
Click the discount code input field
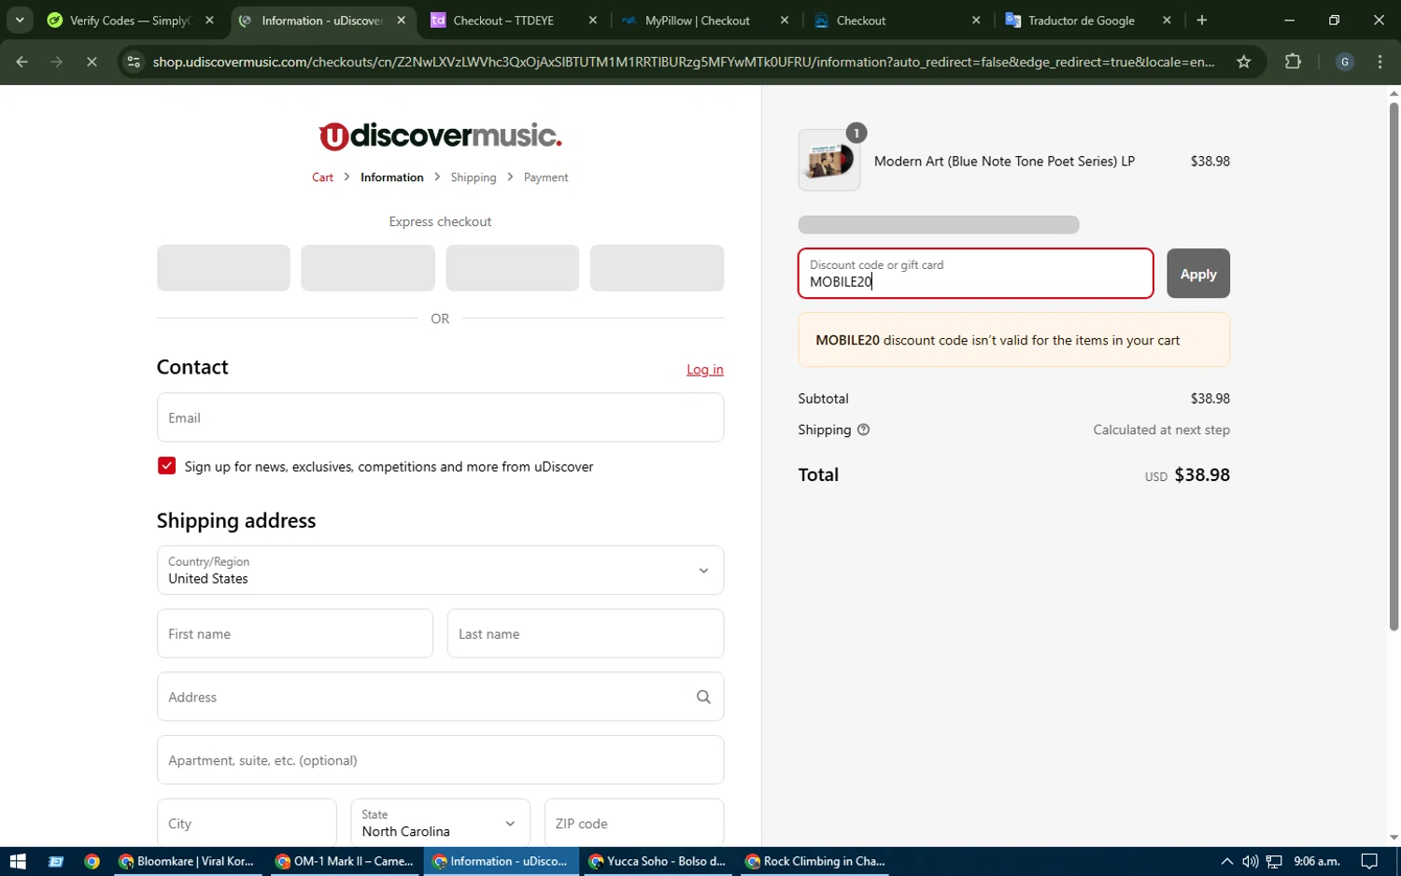pos(976,274)
